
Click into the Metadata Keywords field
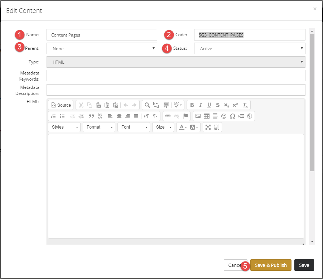tap(176, 76)
